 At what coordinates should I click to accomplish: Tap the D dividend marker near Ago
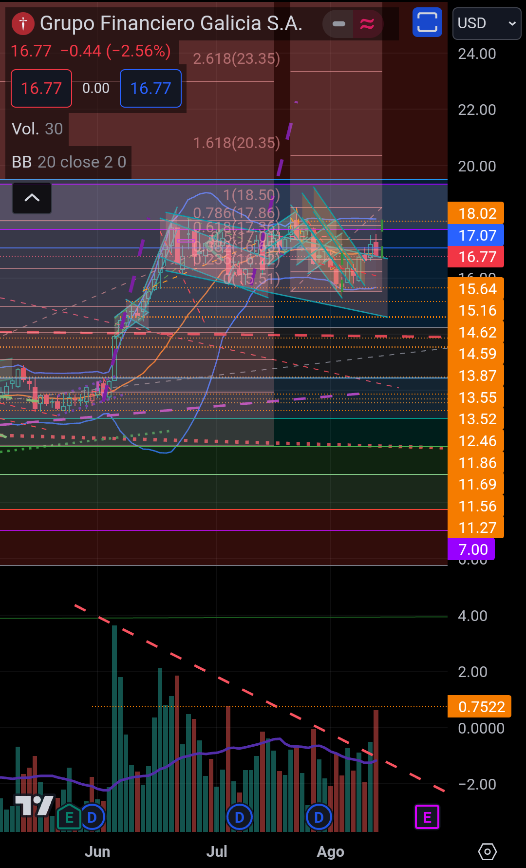tap(319, 817)
